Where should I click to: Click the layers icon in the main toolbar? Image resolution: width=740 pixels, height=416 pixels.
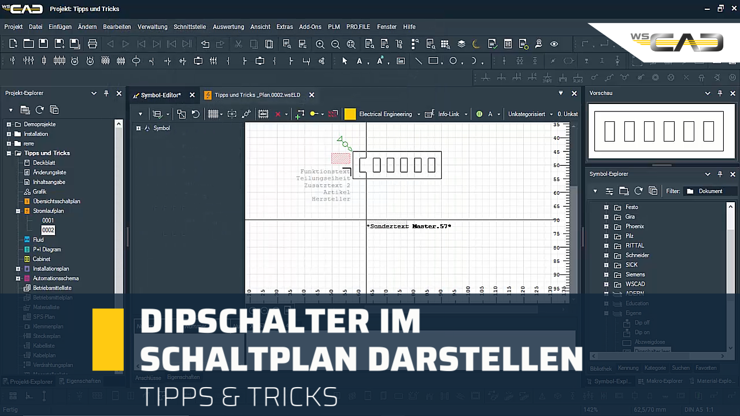pyautogui.click(x=461, y=43)
